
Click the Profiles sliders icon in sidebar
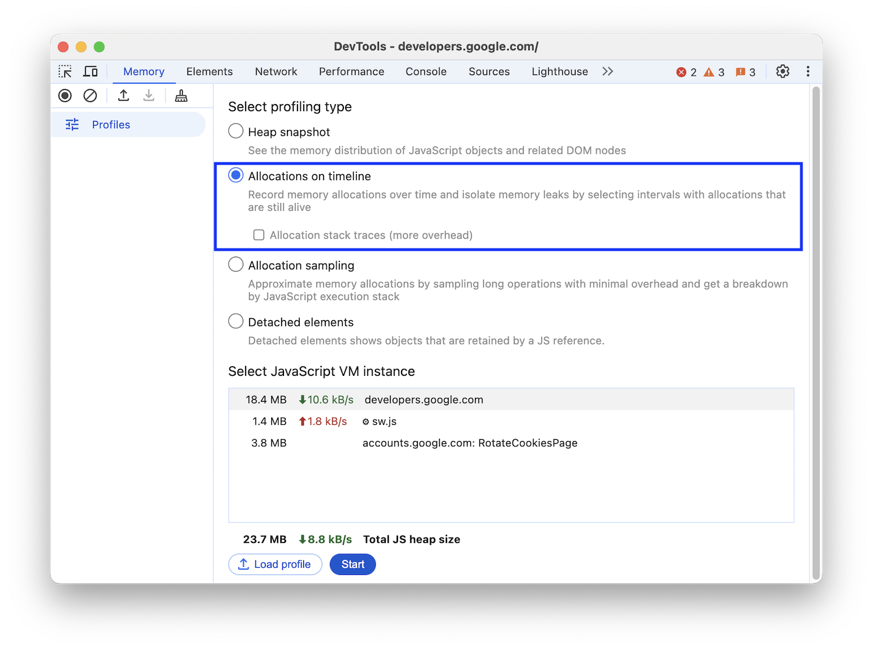pos(72,124)
